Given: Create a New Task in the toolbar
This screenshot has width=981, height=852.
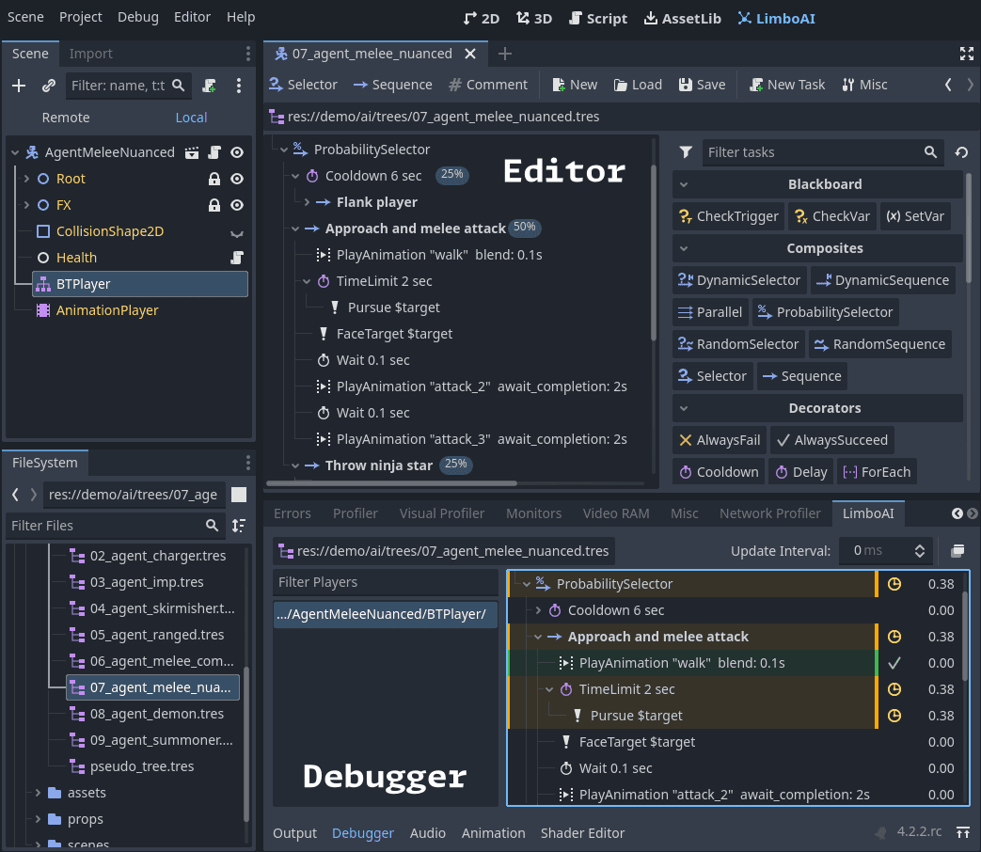Looking at the screenshot, I should coord(786,84).
